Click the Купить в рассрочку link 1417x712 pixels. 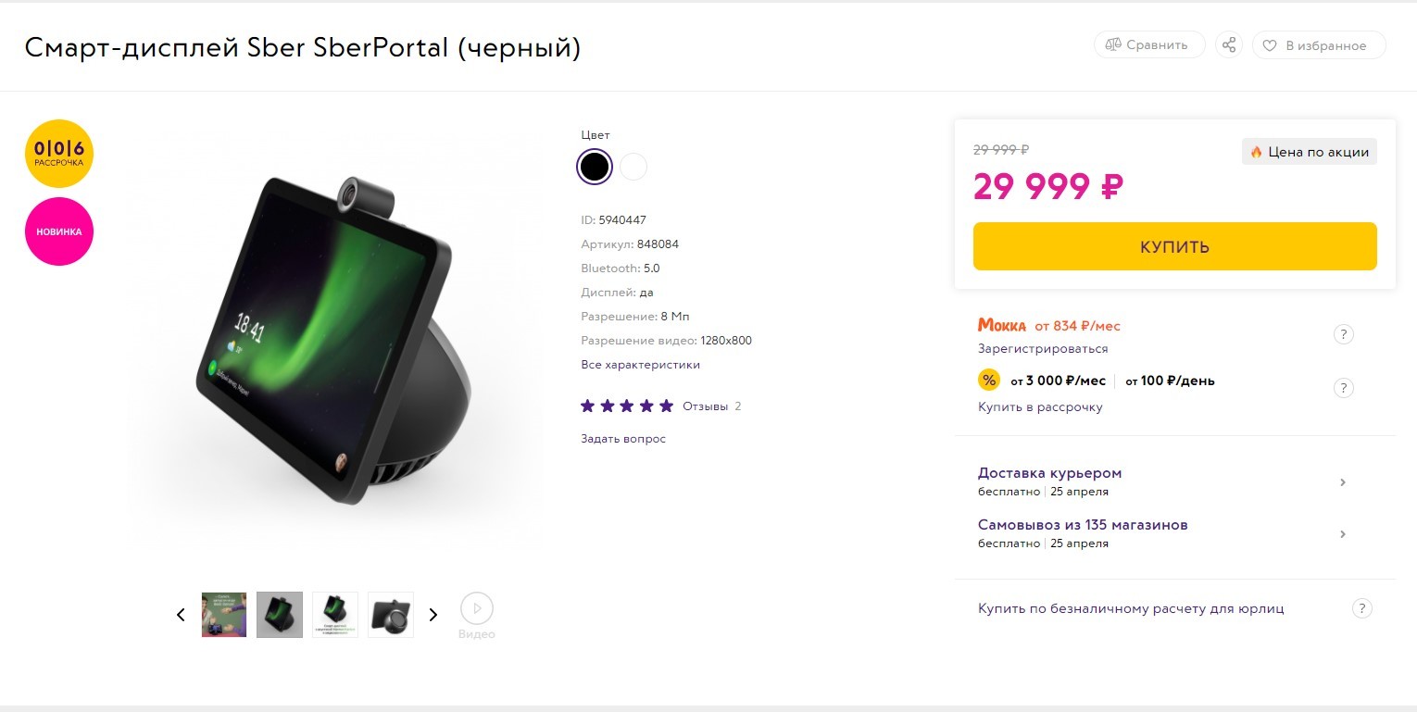coord(1040,407)
